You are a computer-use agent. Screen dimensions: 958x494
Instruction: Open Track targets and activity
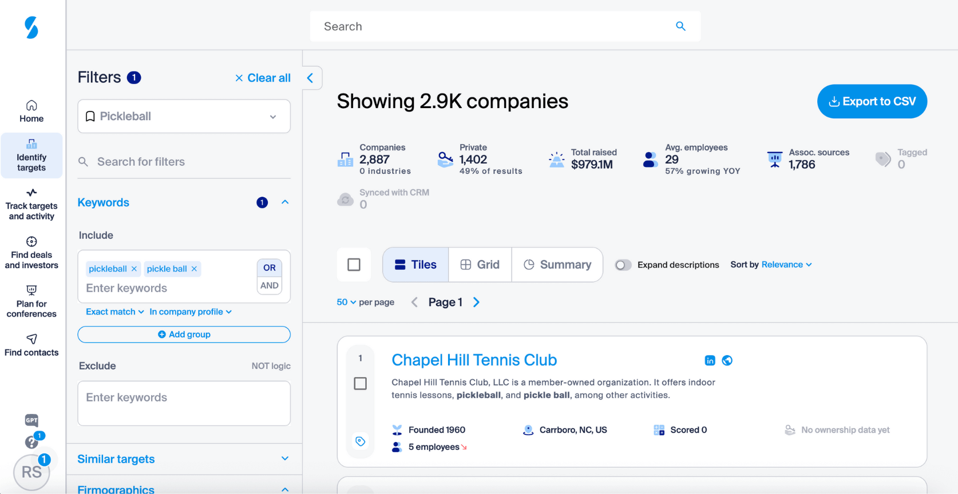[31, 204]
